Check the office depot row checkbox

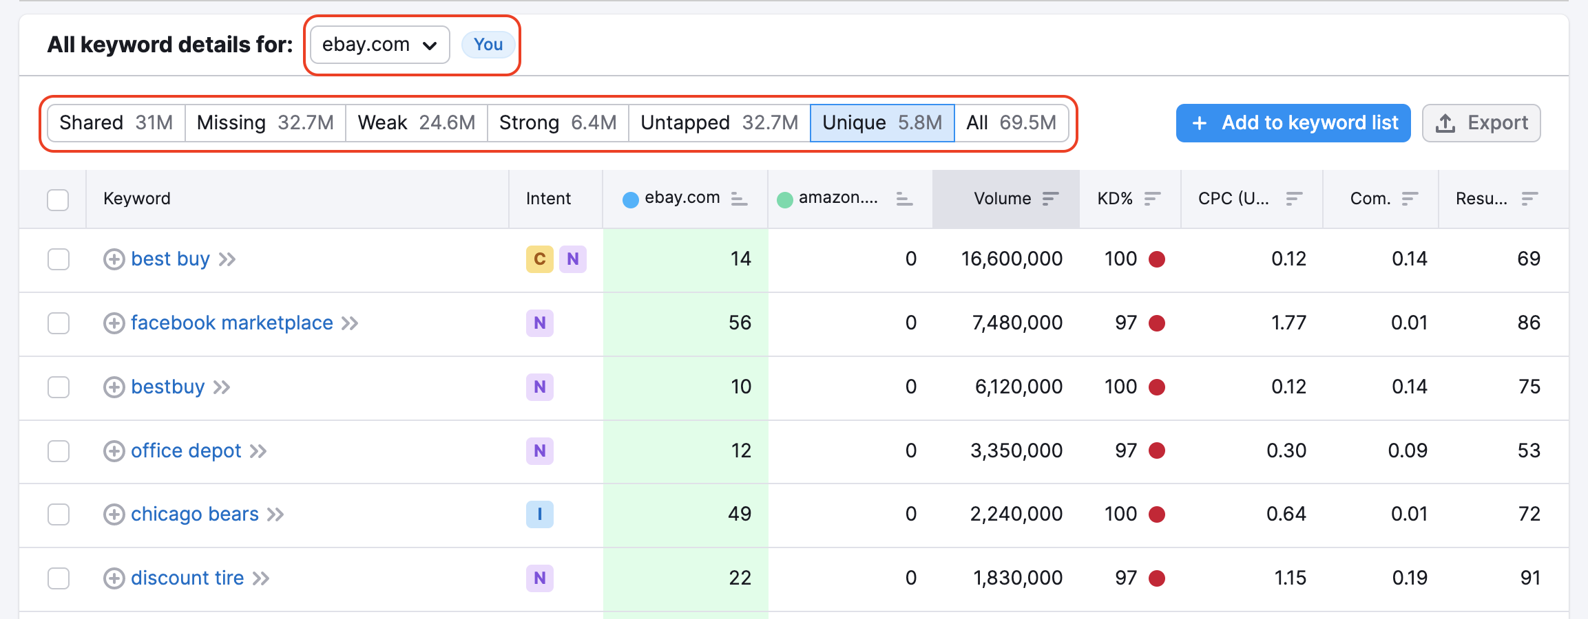[x=58, y=451]
